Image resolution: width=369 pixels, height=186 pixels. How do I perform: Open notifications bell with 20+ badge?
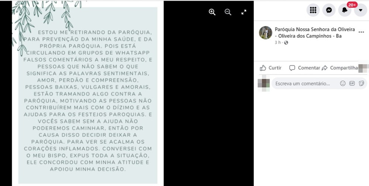(x=345, y=10)
